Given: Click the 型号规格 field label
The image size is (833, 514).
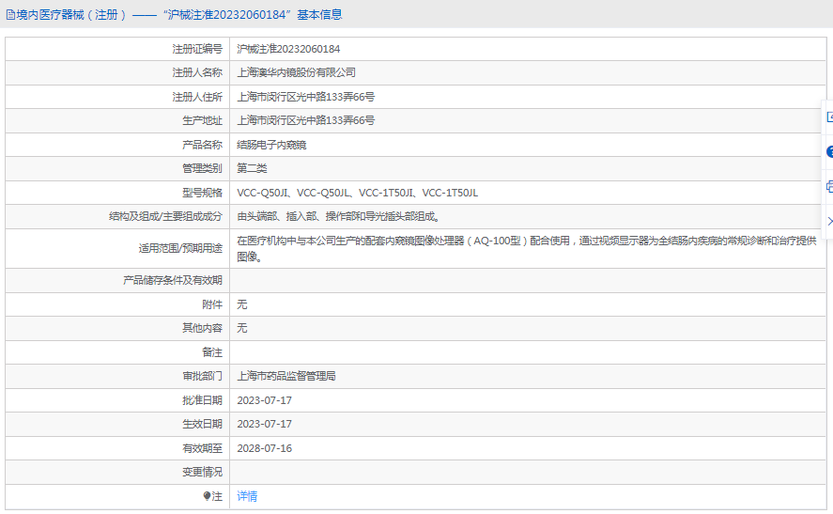Looking at the screenshot, I should pyautogui.click(x=203, y=193).
